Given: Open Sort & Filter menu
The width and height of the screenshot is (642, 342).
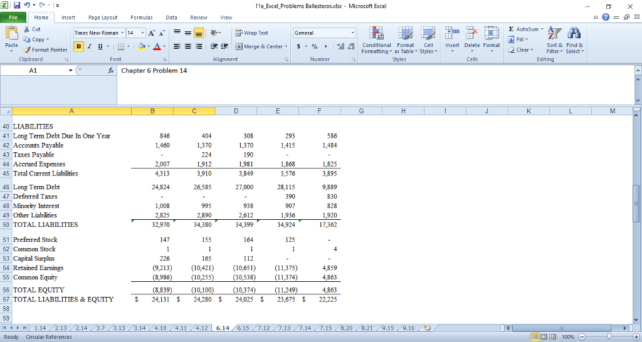Looking at the screenshot, I should point(555,39).
